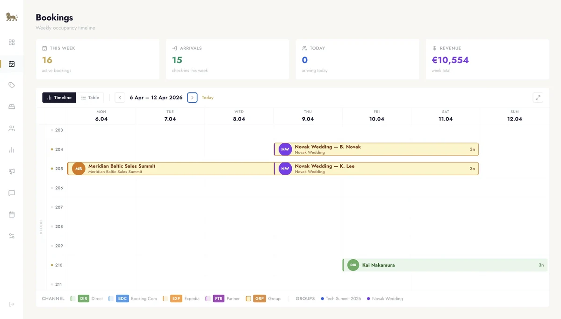561x319 pixels.
Task: Open Novak Wedding — K. Lee booking
Action: coord(376,169)
